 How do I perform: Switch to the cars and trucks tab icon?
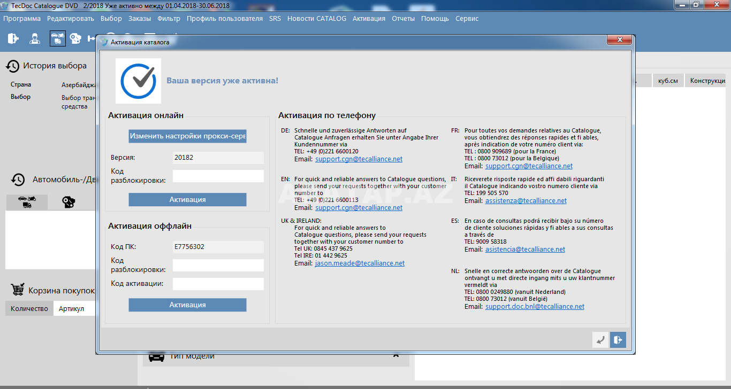pyautogui.click(x=26, y=202)
